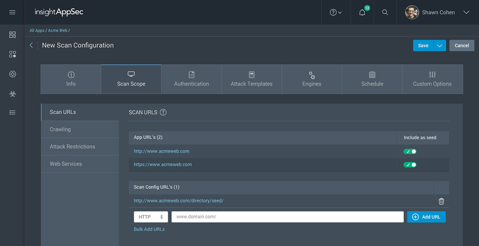Open the HTTP protocol dropdown
Viewport: 479px width, 246px height.
click(x=150, y=217)
